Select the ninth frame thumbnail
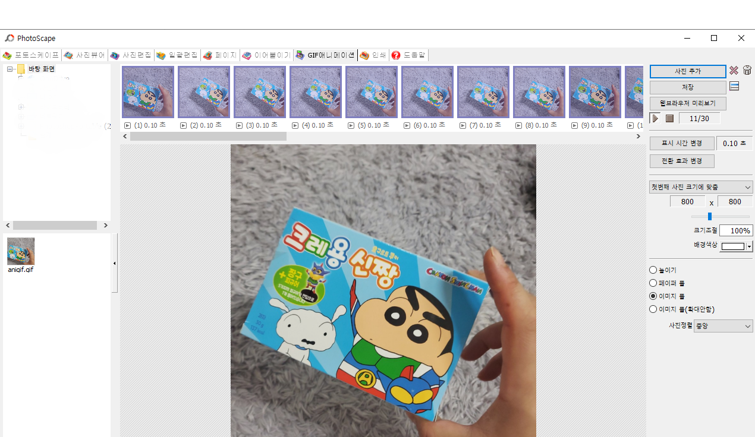Screen dimensions: 755x437 coord(595,92)
